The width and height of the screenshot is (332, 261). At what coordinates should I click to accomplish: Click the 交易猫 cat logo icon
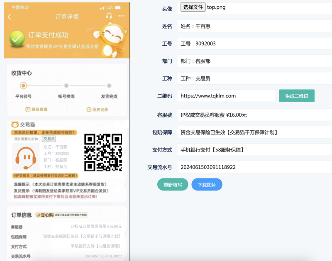15,124
